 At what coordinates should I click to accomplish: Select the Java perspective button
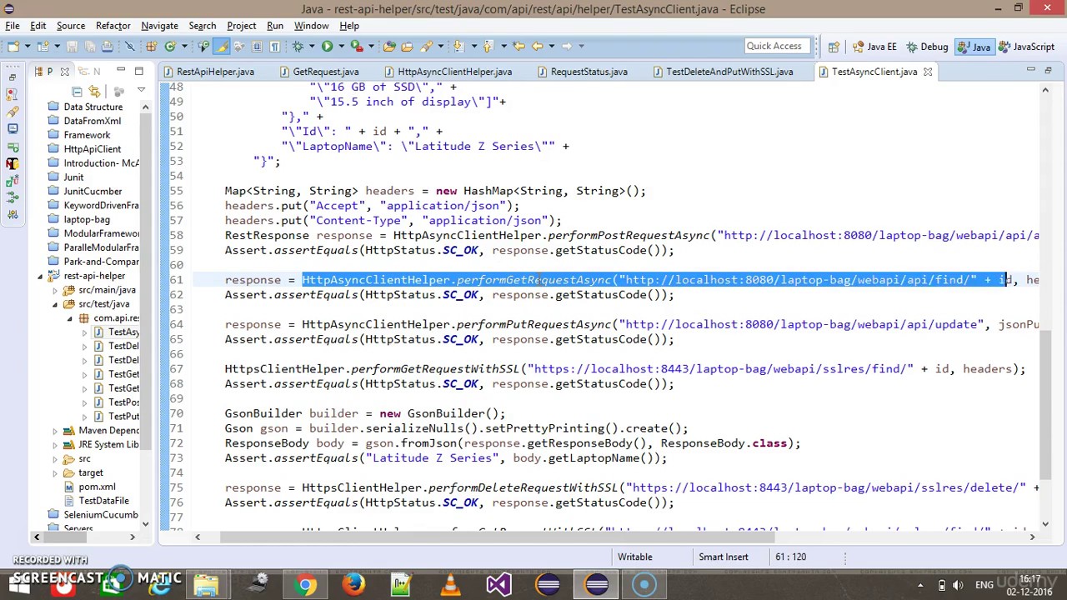click(x=974, y=47)
